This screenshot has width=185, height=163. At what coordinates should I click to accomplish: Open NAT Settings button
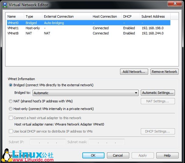point(158,101)
